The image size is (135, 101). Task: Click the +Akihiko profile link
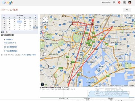[106, 3]
